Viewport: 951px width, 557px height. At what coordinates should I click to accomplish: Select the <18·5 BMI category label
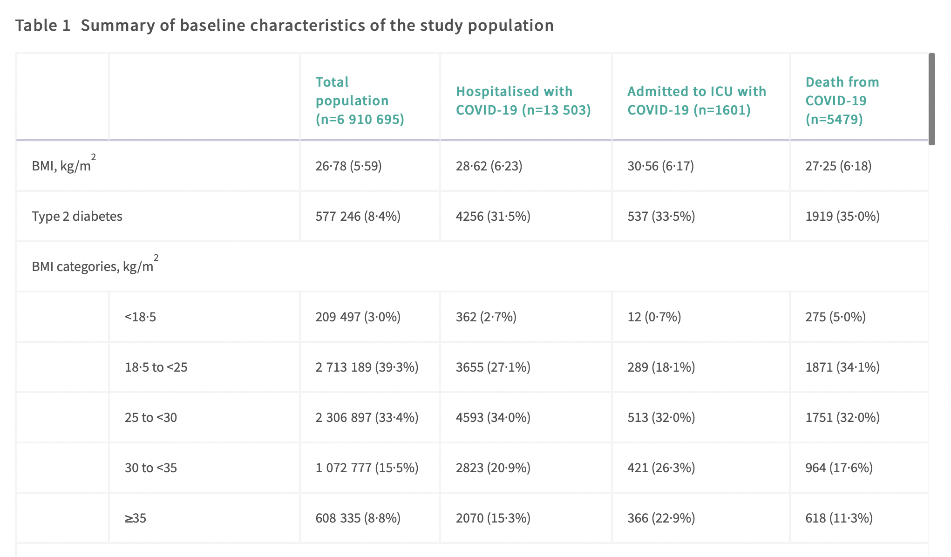click(140, 317)
